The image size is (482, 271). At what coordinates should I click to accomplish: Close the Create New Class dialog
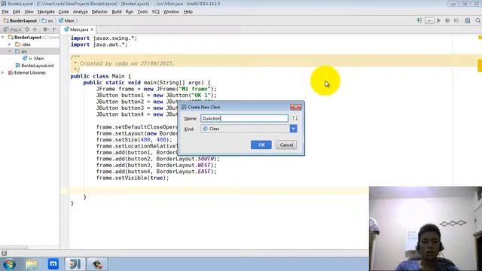click(x=296, y=107)
